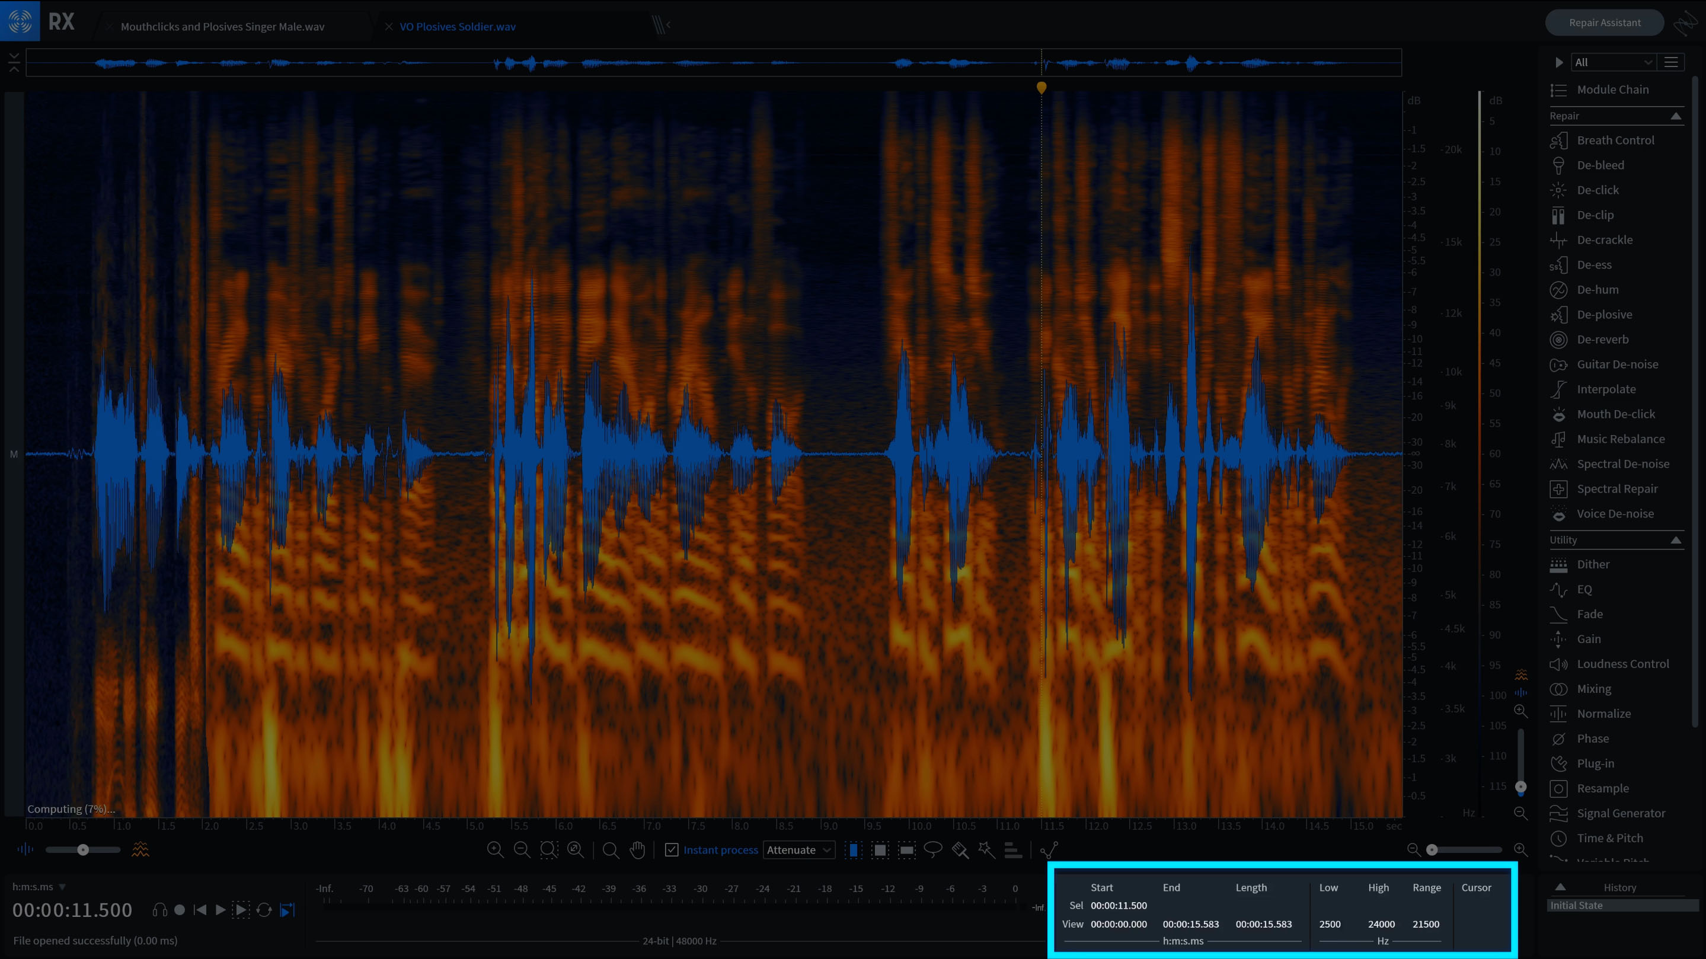Open the De-reverb module

pos(1589,340)
